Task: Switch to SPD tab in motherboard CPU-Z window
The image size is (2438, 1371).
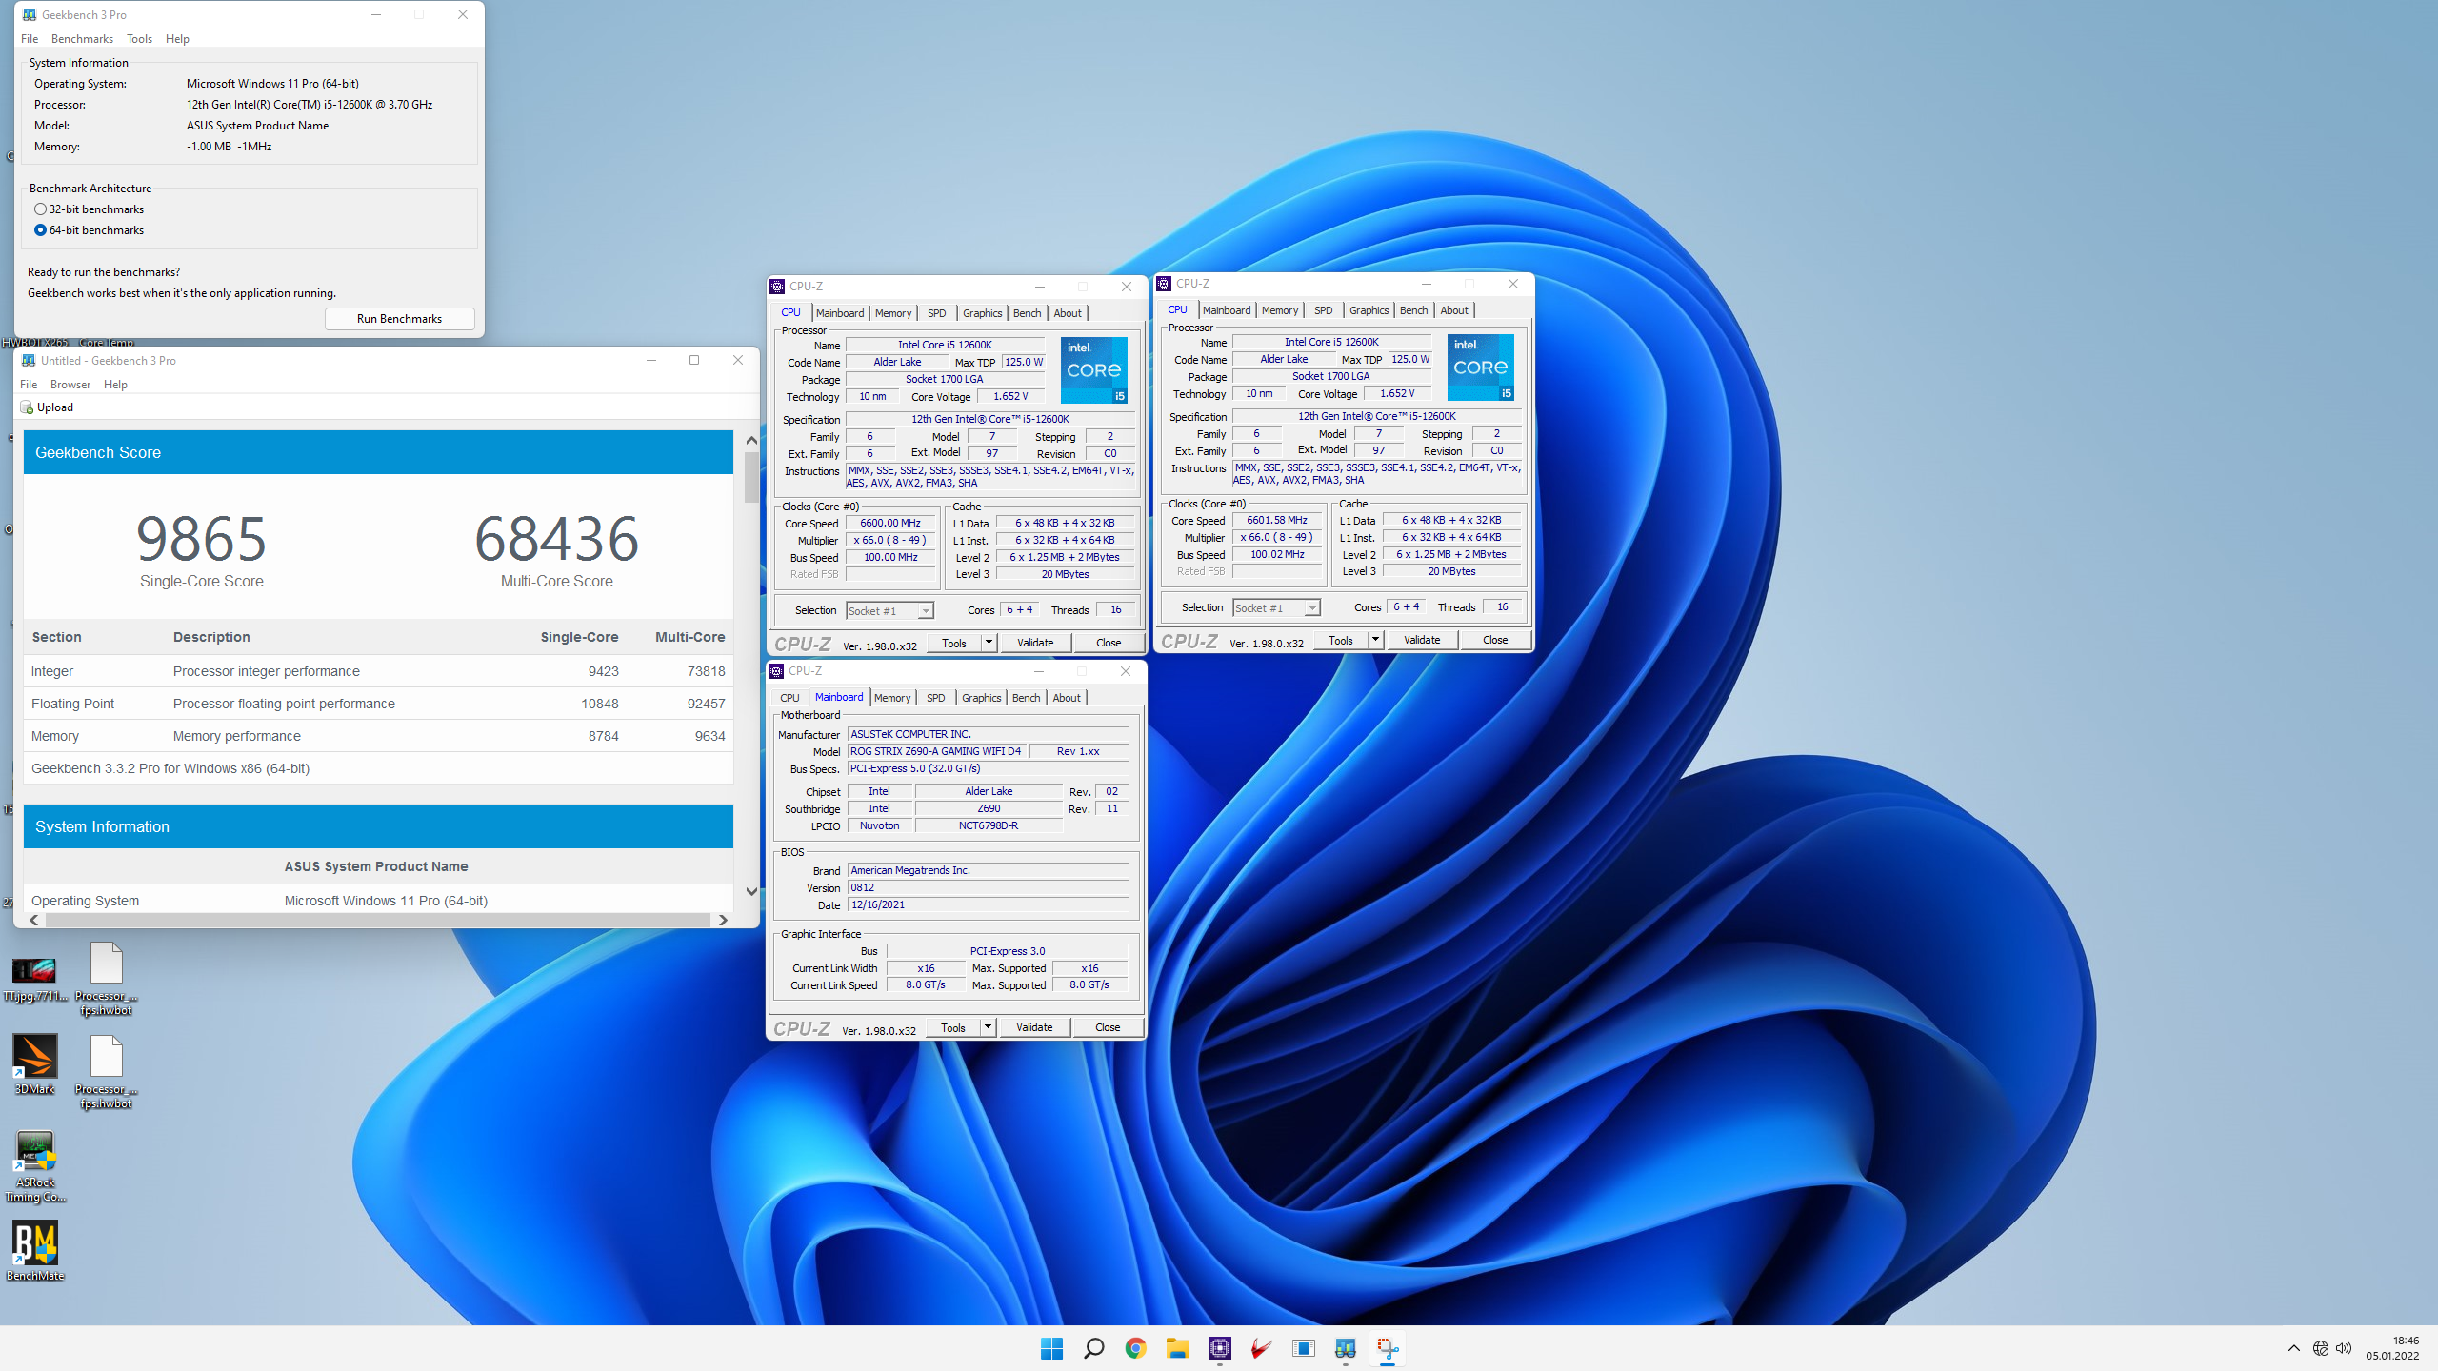Action: (936, 698)
